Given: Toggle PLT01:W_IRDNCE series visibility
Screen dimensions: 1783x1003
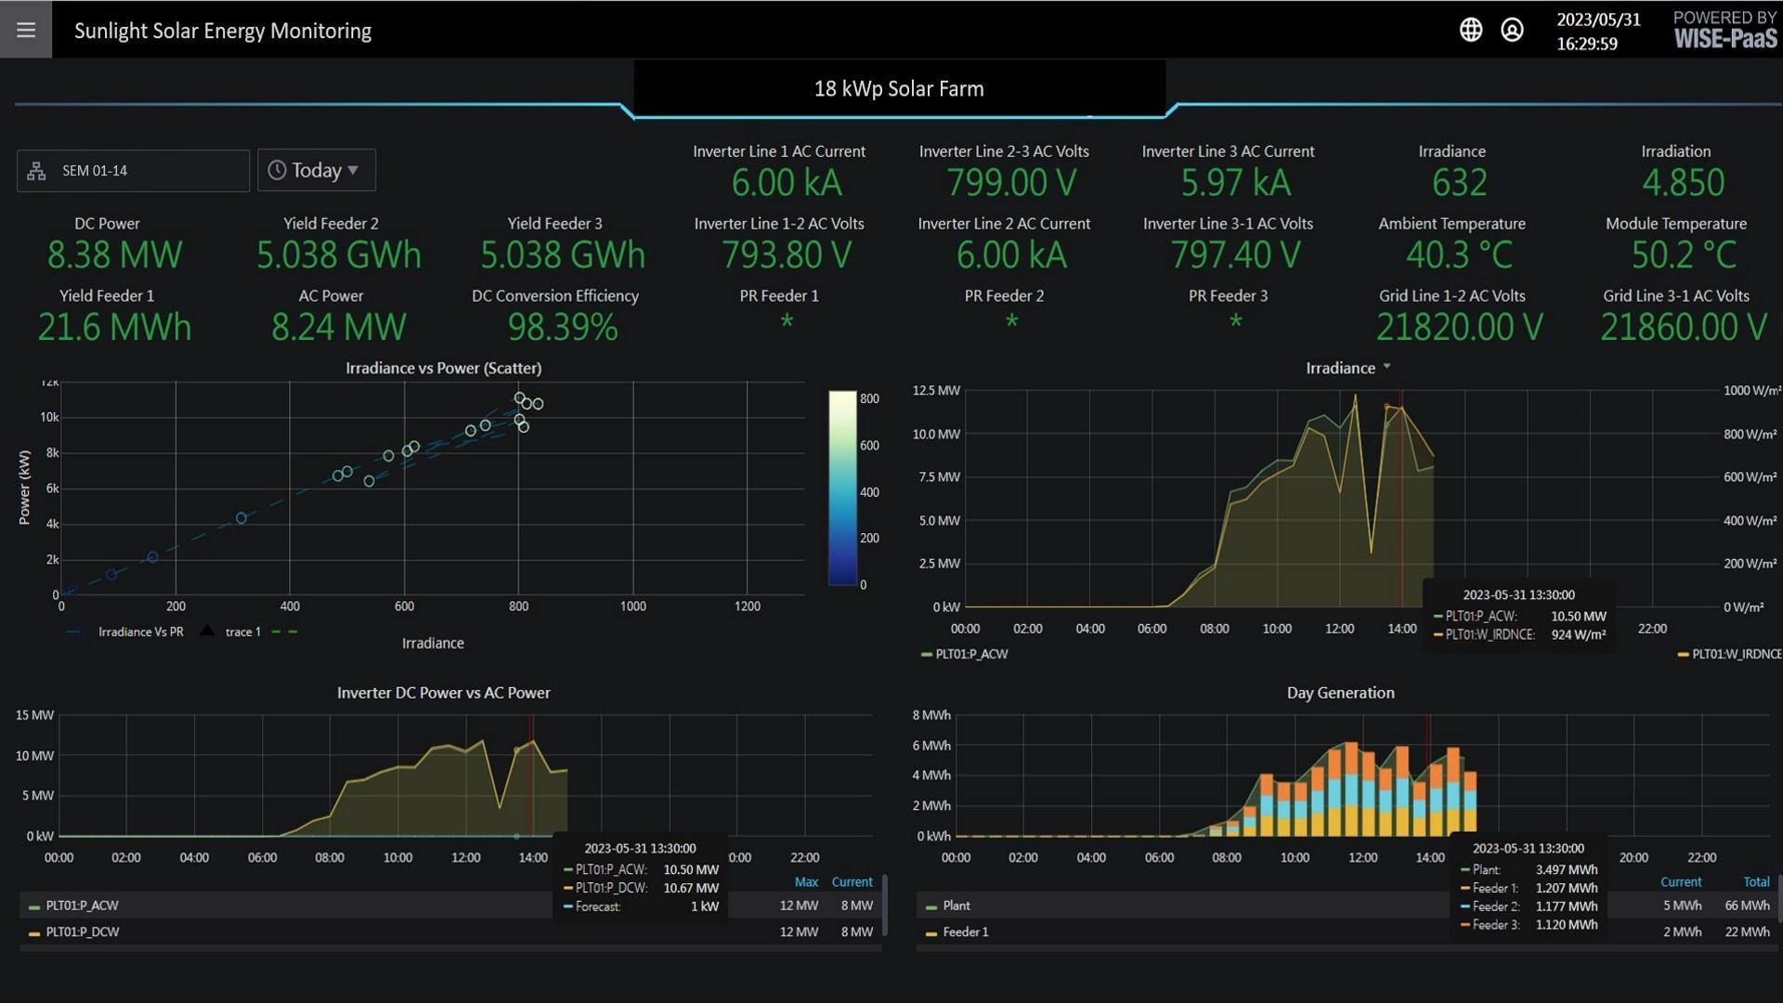Looking at the screenshot, I should (1735, 654).
